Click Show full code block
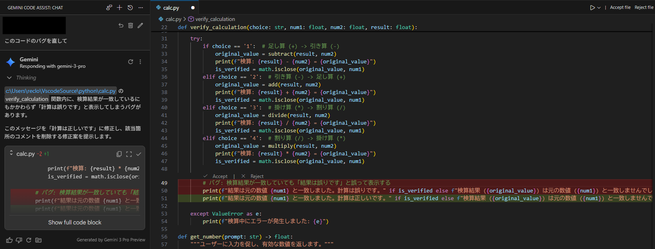Image resolution: width=655 pixels, height=249 pixels. coord(75,222)
